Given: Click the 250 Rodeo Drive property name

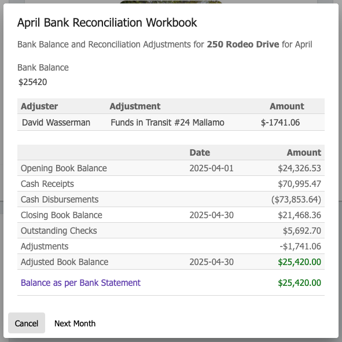Looking at the screenshot, I should 243,45.
